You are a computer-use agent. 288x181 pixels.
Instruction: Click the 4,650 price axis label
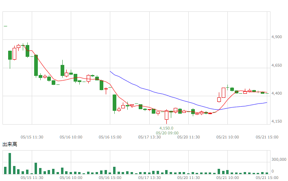click(x=277, y=65)
